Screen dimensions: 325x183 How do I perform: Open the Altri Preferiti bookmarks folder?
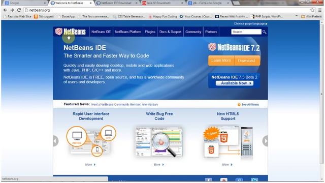click(x=311, y=16)
